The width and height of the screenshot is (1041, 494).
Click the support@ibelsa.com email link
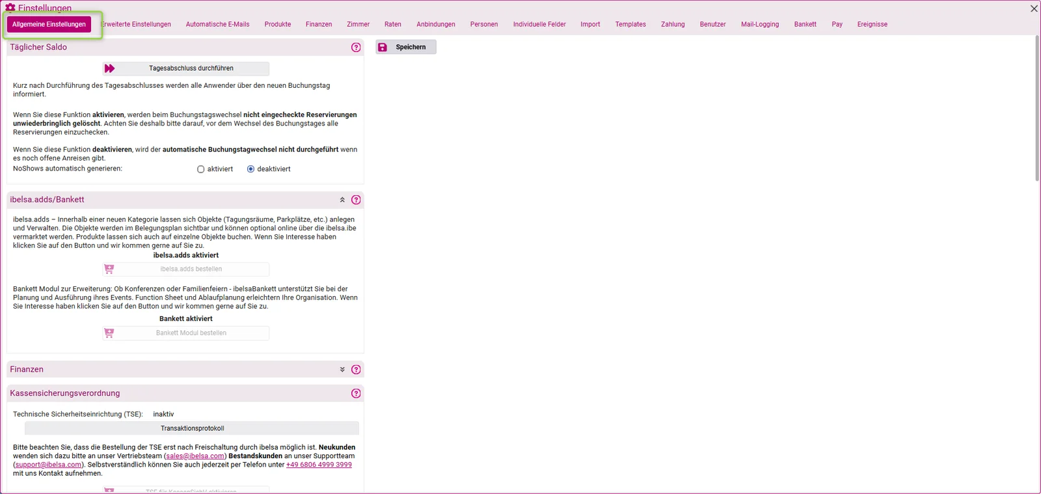(x=49, y=465)
